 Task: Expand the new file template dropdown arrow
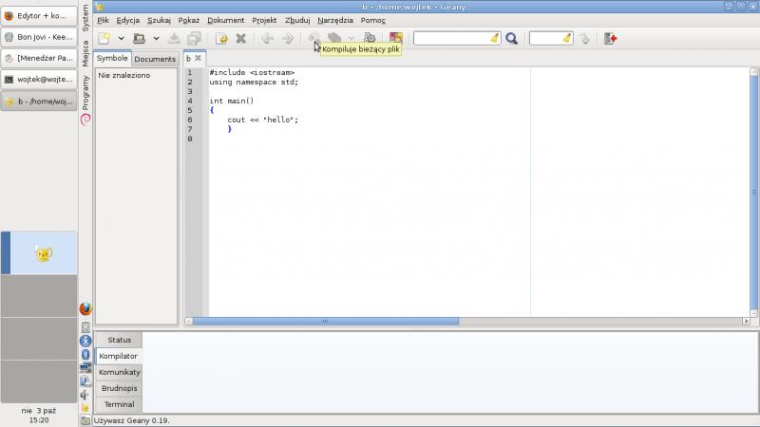point(121,39)
